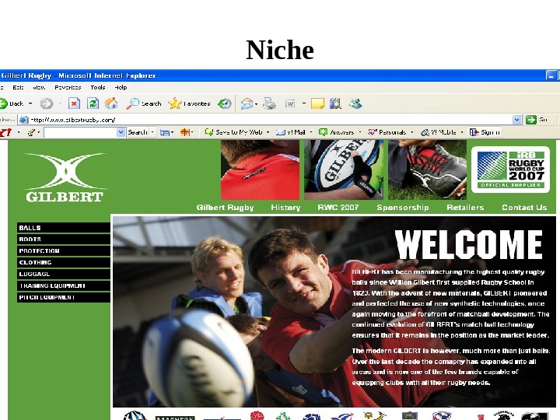Open the Y! Mobile dropdown arrow
This screenshot has height=420, width=560.
pyautogui.click(x=462, y=132)
